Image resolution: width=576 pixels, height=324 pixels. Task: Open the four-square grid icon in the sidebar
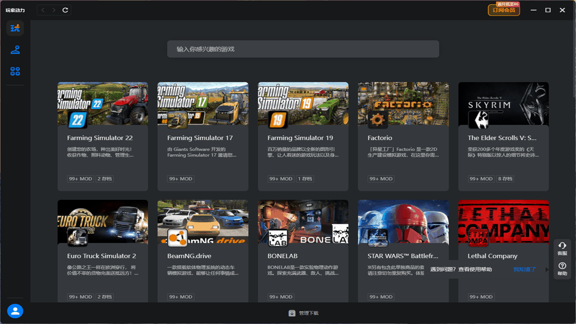pyautogui.click(x=15, y=71)
